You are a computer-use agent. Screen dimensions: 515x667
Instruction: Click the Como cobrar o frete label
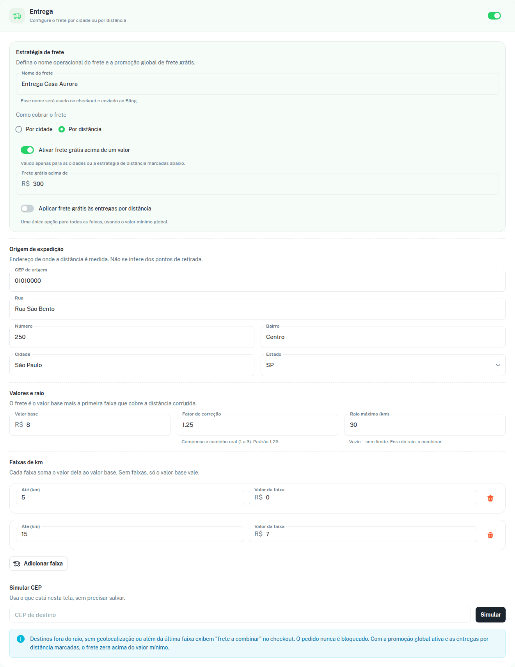(41, 115)
